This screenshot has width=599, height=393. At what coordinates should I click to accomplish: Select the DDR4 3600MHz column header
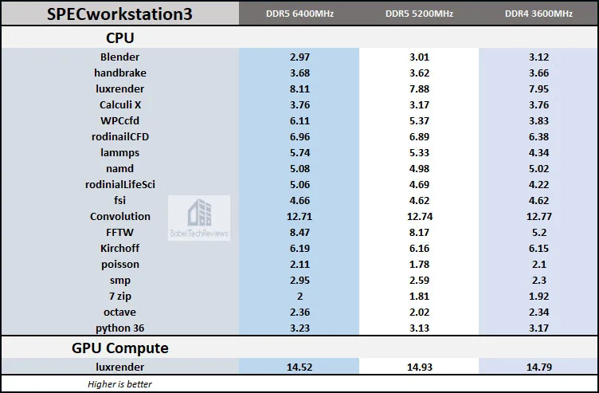(x=538, y=14)
